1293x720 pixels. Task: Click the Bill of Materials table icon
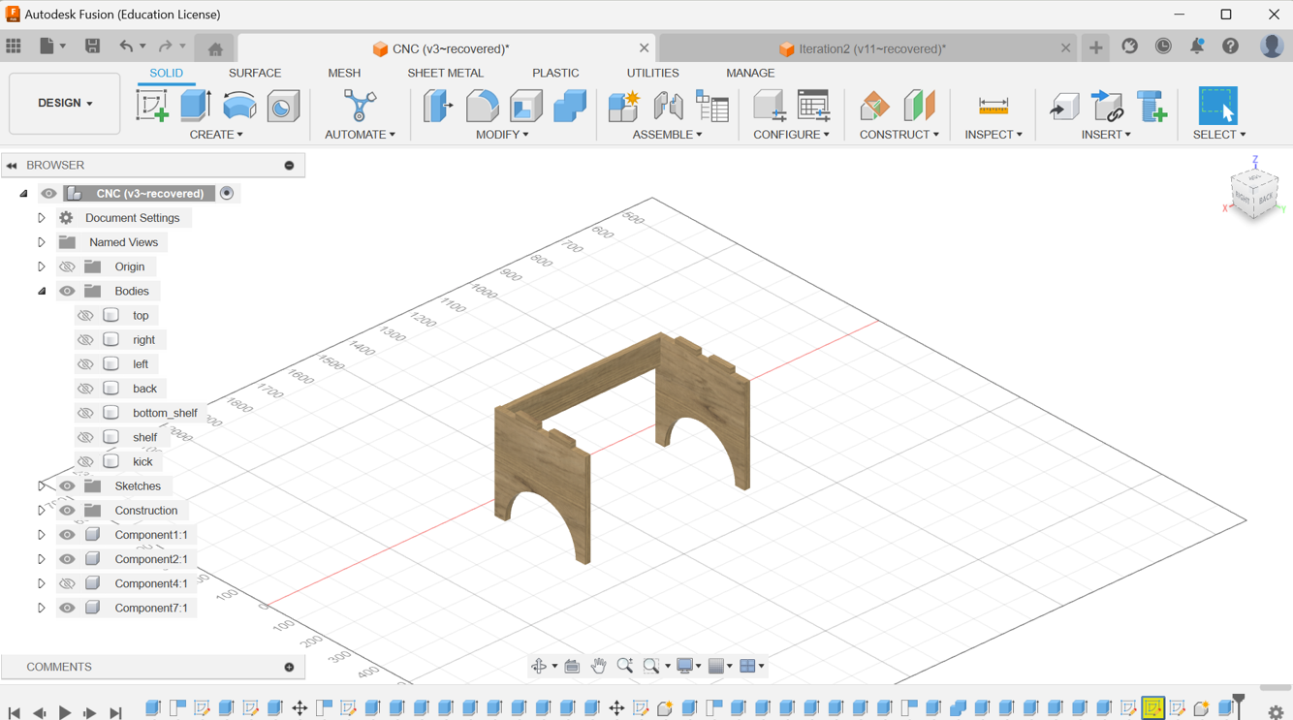tap(712, 107)
